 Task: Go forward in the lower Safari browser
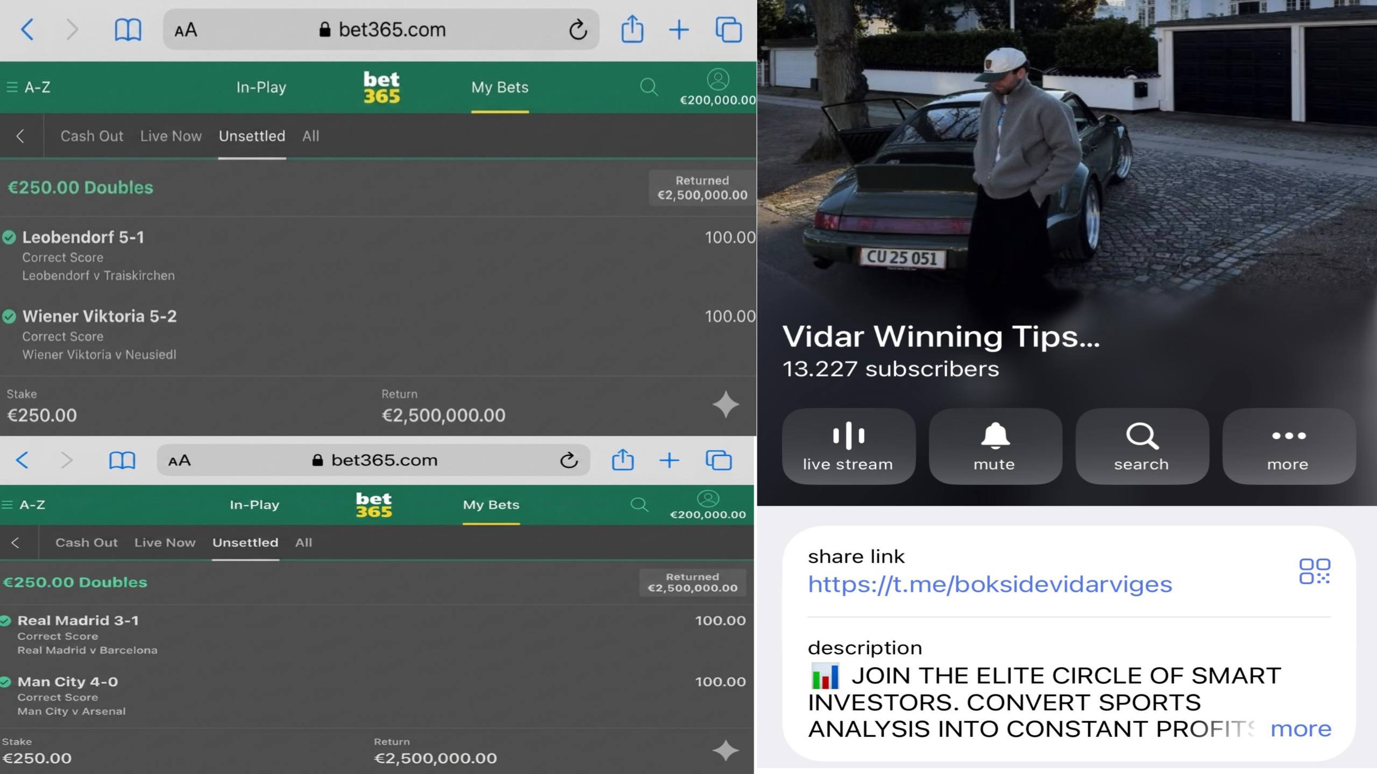(x=67, y=460)
